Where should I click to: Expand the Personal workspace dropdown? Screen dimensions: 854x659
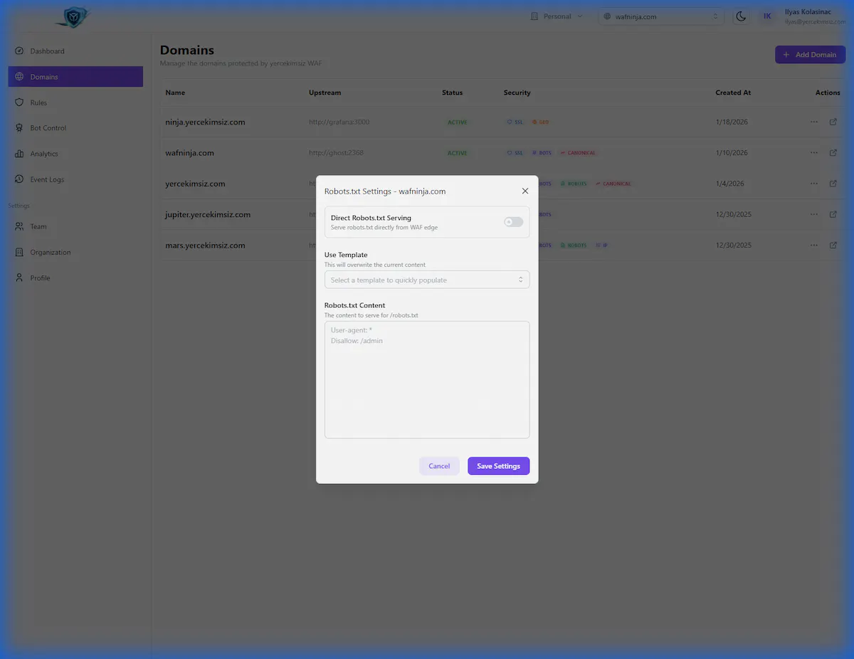tap(557, 16)
